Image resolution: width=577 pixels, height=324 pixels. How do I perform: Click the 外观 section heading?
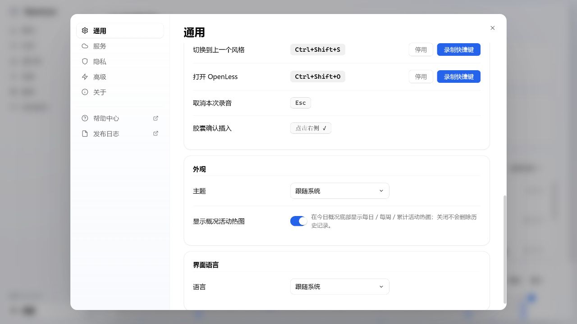tap(199, 169)
